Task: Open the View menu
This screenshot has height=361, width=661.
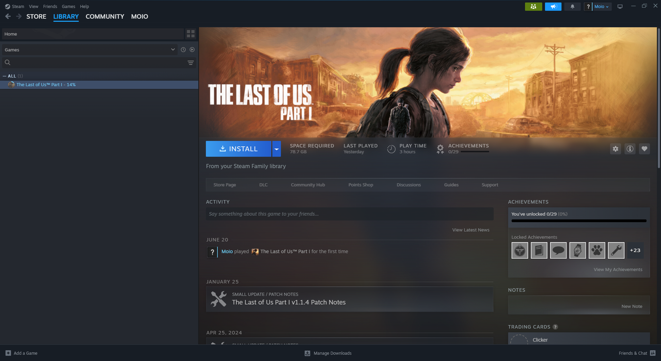Action: click(34, 7)
